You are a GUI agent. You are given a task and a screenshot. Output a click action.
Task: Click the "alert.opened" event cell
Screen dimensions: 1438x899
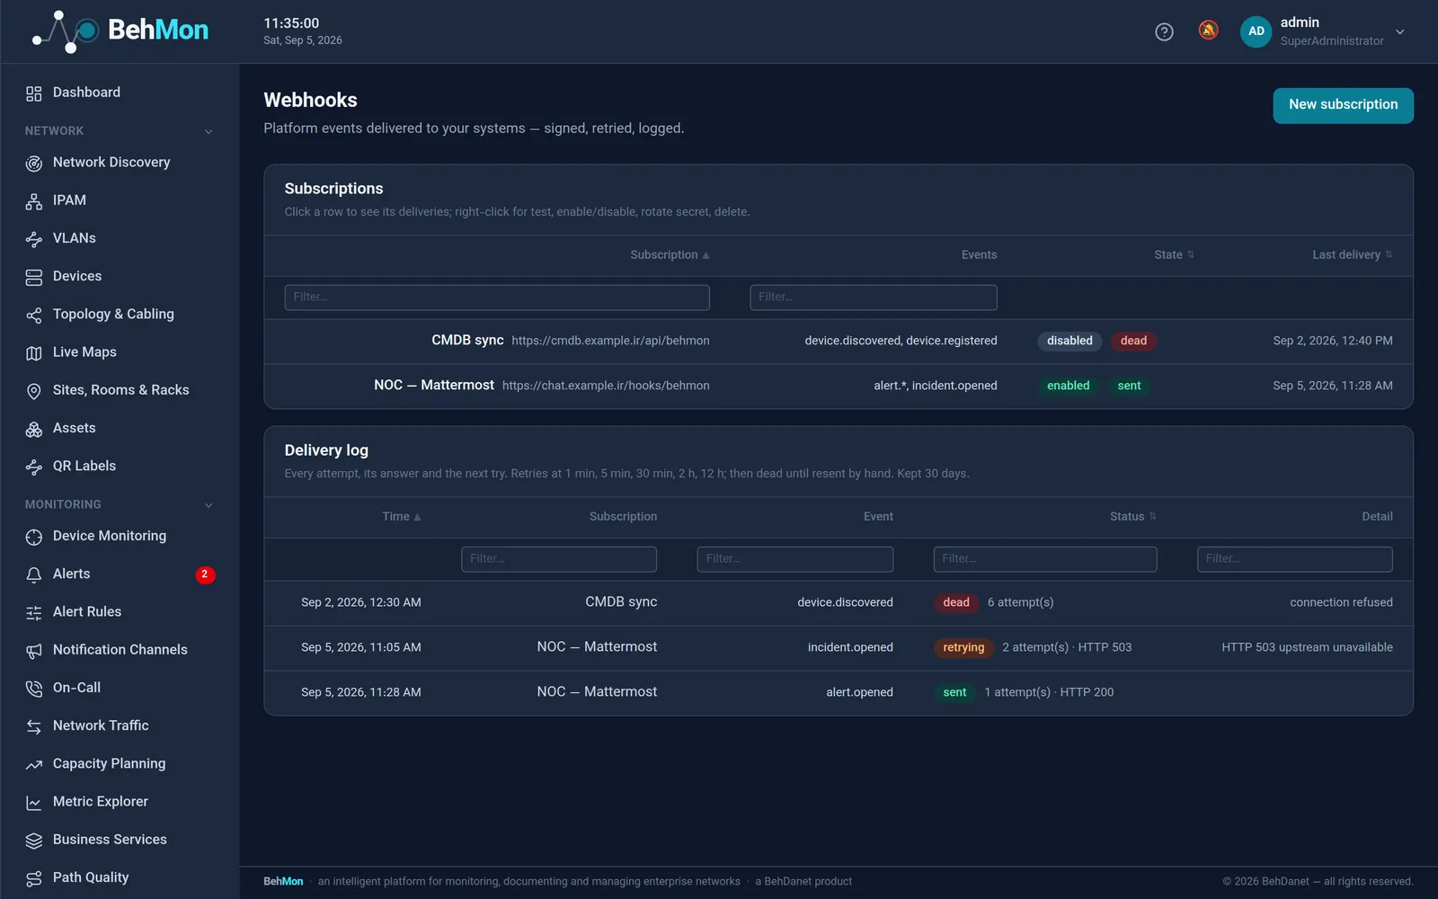click(859, 693)
